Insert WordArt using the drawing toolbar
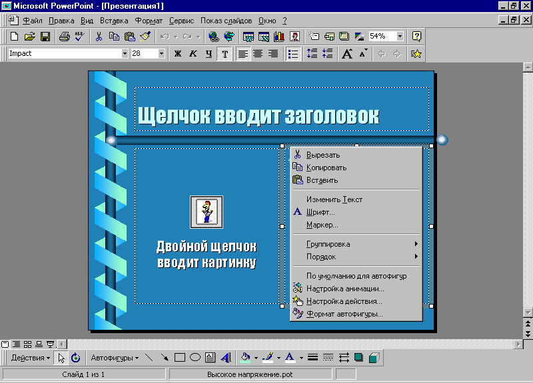Image resolution: width=533 pixels, height=383 pixels. [x=225, y=358]
